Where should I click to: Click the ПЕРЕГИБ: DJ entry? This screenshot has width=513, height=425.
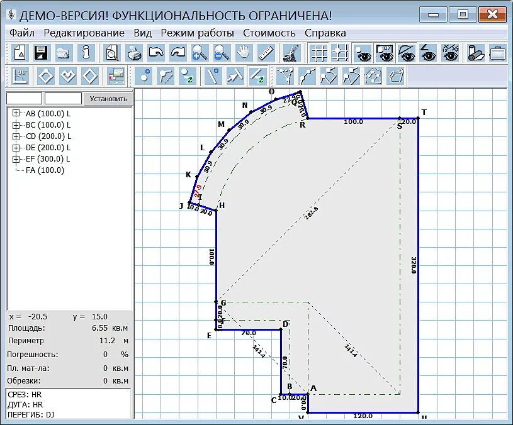[x=31, y=415]
